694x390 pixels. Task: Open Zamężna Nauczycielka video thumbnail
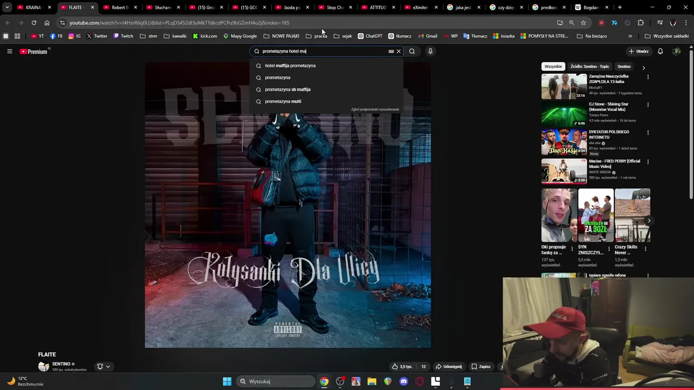click(x=564, y=87)
